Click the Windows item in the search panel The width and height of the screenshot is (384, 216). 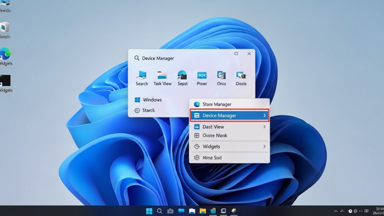[x=152, y=100]
